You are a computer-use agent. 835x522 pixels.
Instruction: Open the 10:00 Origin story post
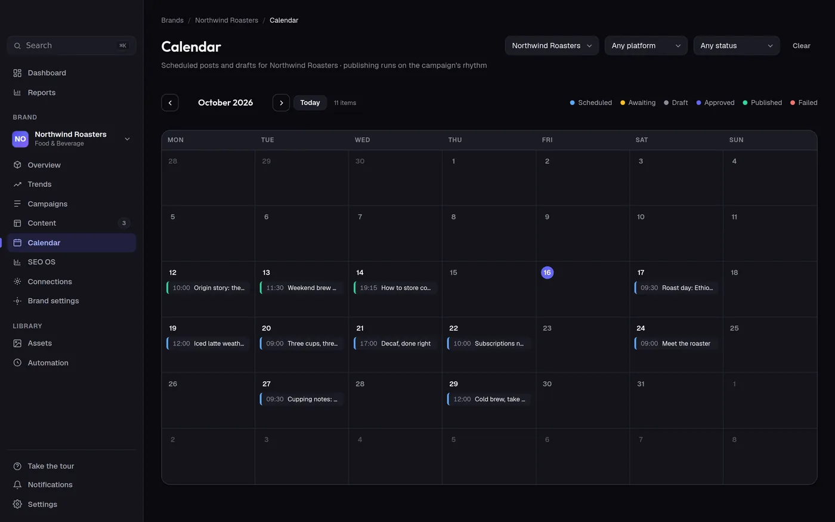point(208,288)
